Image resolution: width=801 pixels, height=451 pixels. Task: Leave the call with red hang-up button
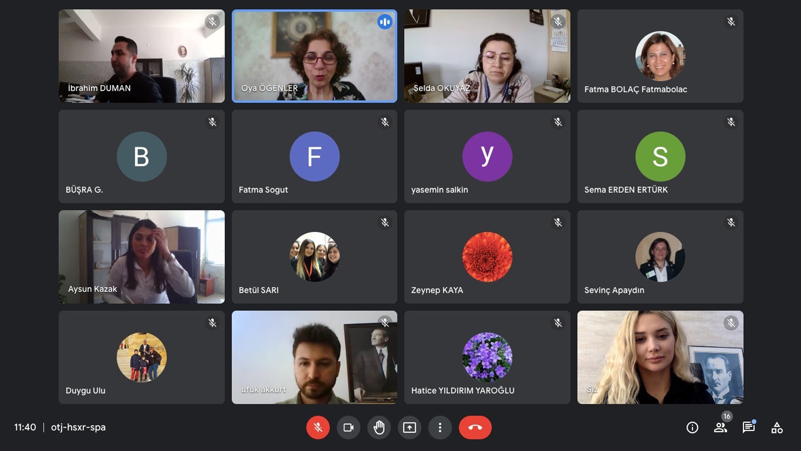(475, 427)
